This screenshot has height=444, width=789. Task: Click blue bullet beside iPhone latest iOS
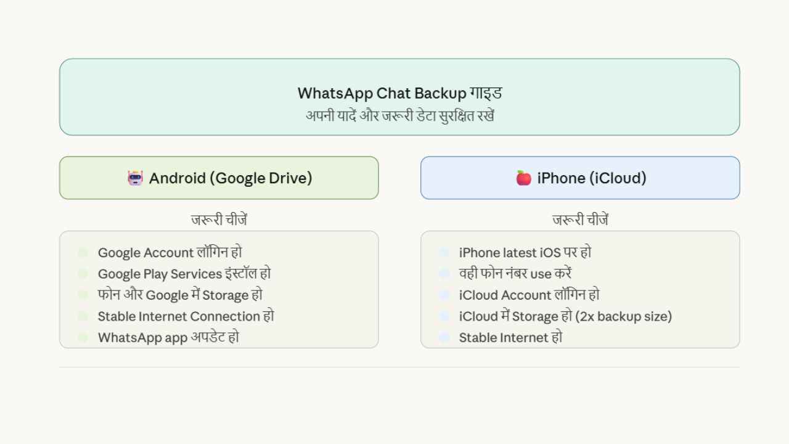tap(444, 253)
